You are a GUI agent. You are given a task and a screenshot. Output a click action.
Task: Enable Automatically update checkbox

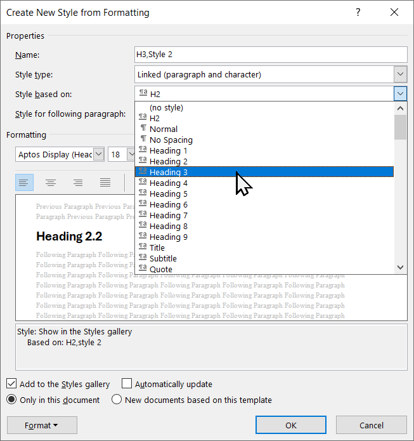coord(127,384)
